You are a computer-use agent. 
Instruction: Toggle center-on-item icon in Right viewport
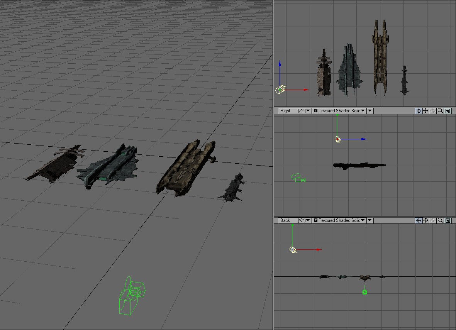pyautogui.click(x=419, y=111)
